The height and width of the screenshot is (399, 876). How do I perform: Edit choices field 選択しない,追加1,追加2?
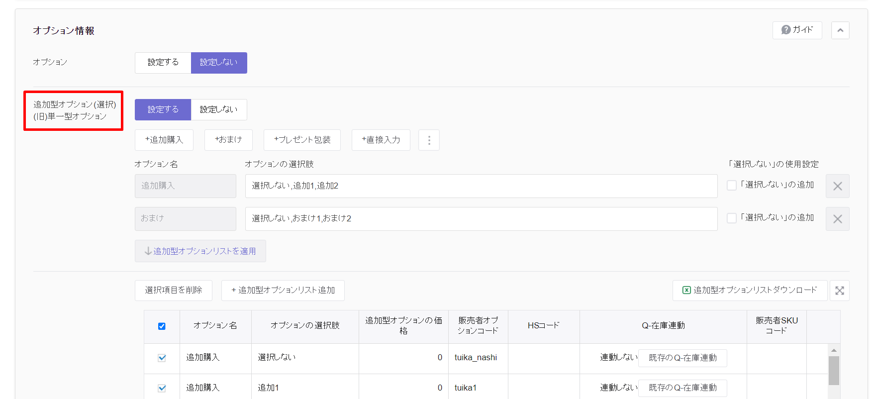(x=481, y=186)
